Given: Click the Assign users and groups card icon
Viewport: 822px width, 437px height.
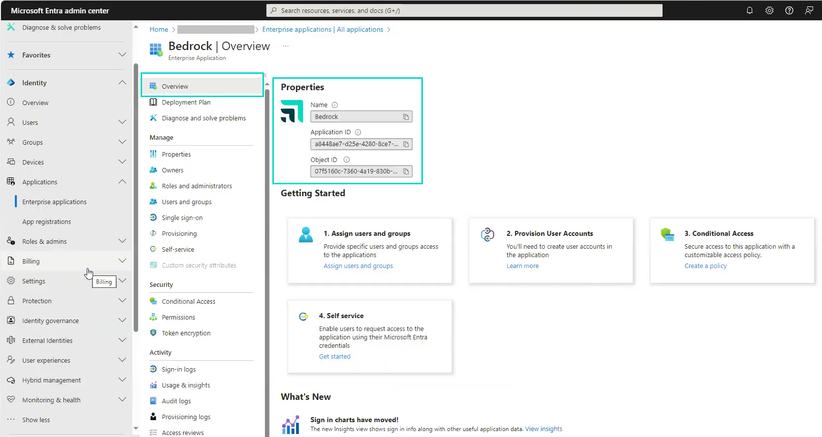Looking at the screenshot, I should (306, 234).
